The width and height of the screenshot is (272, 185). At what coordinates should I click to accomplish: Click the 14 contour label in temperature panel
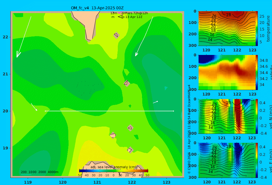pos(210,39)
